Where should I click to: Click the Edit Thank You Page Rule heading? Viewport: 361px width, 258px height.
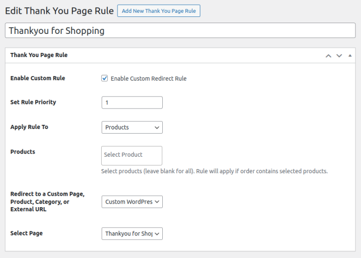(59, 11)
